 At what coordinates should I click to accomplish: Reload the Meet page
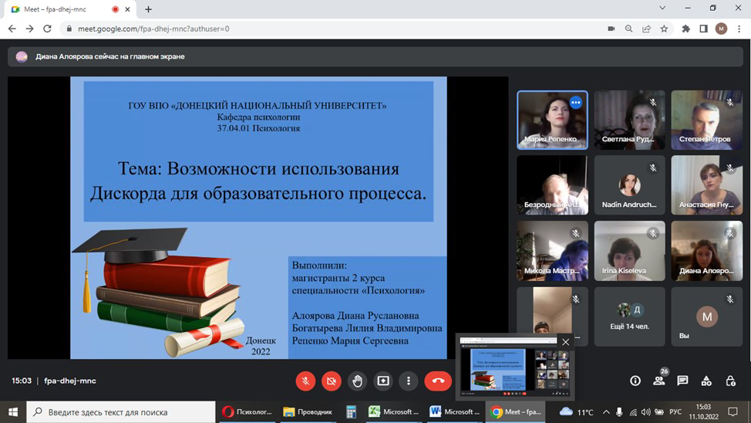pyautogui.click(x=47, y=29)
